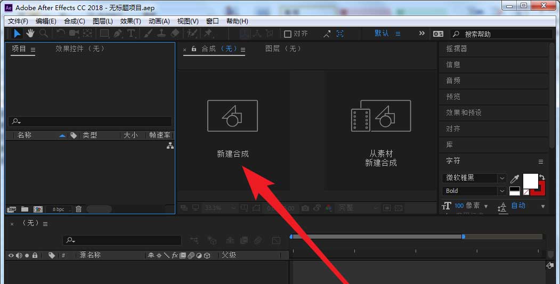560x284 pixels.
Task: Select the Puppet Pin tool
Action: (208, 34)
